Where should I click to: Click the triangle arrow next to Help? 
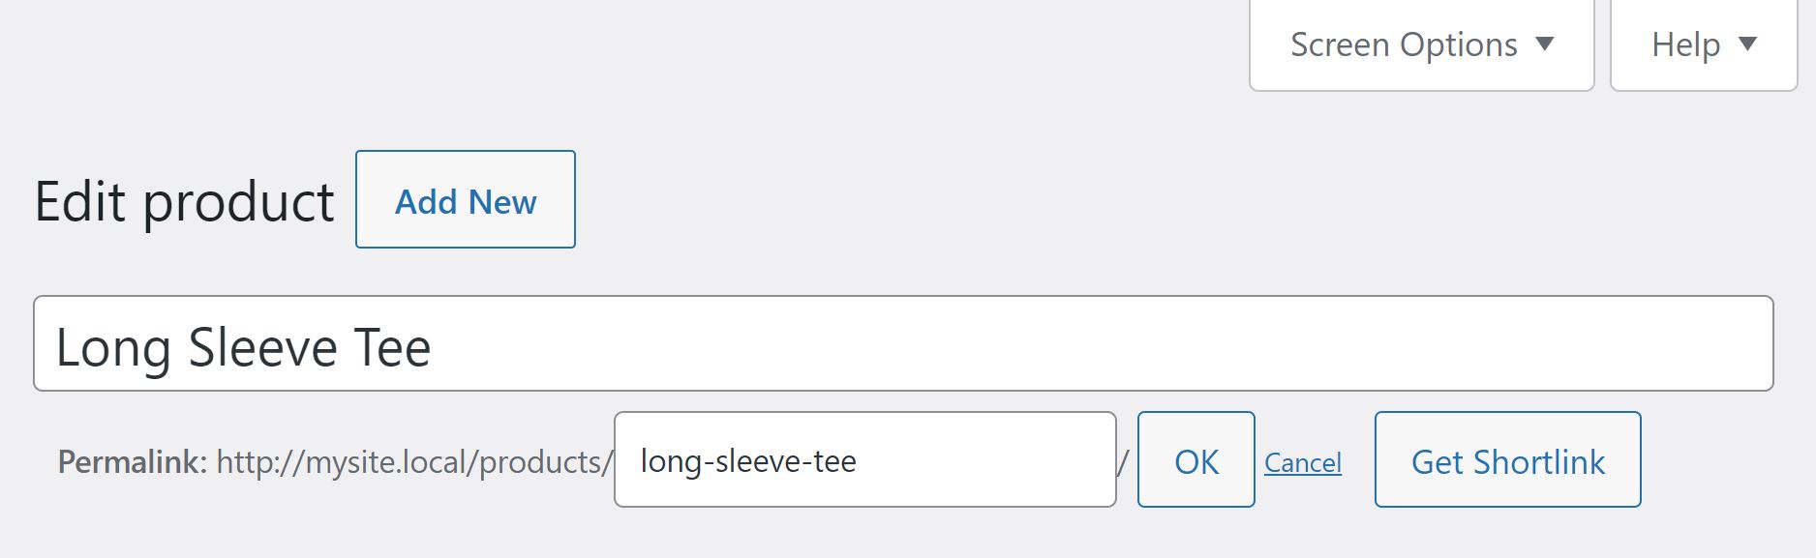[1747, 44]
